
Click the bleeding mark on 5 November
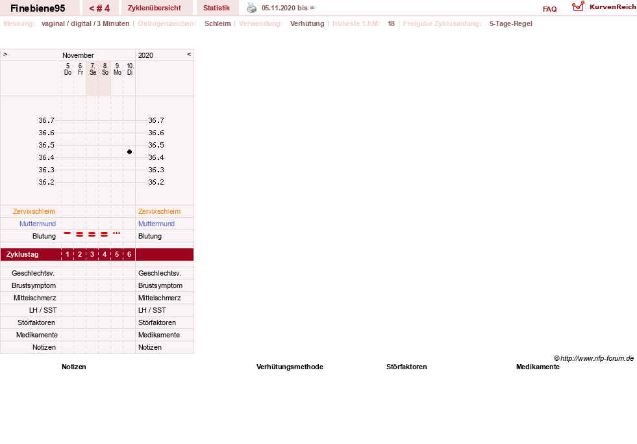pyautogui.click(x=68, y=233)
